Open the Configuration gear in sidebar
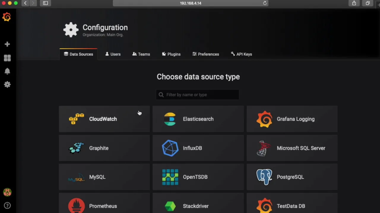The height and width of the screenshot is (213, 380). 7,85
